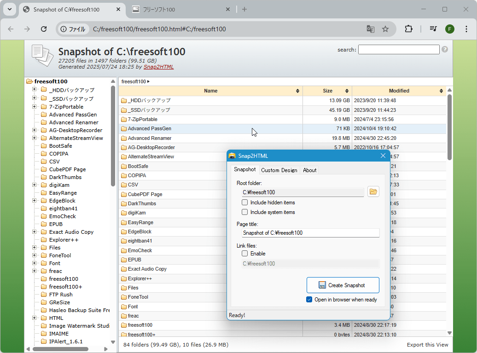The width and height of the screenshot is (477, 353).
Task: Click the folder icon of the Font table row
Action: pos(124,307)
